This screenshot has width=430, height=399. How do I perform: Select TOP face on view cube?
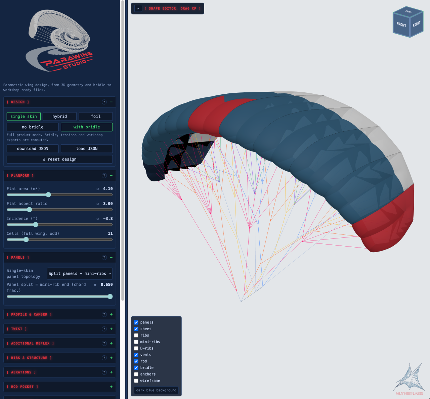point(408,11)
